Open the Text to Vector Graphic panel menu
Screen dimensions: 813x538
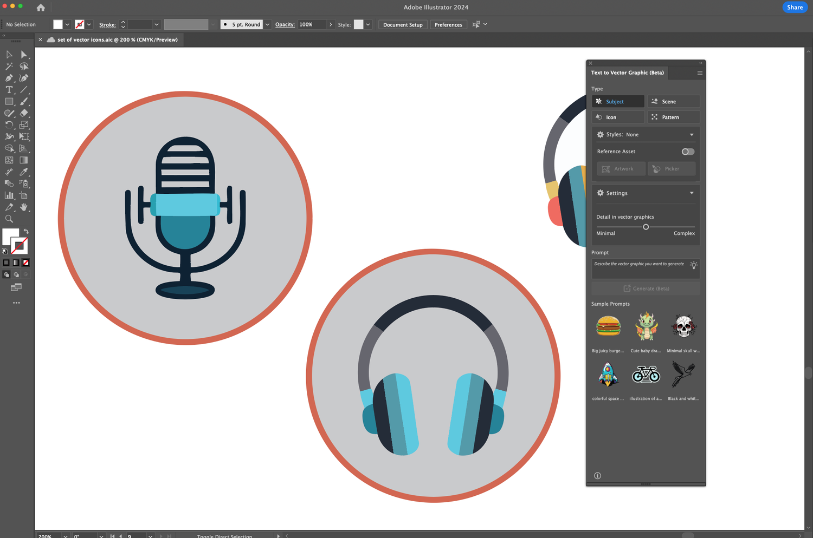click(699, 73)
